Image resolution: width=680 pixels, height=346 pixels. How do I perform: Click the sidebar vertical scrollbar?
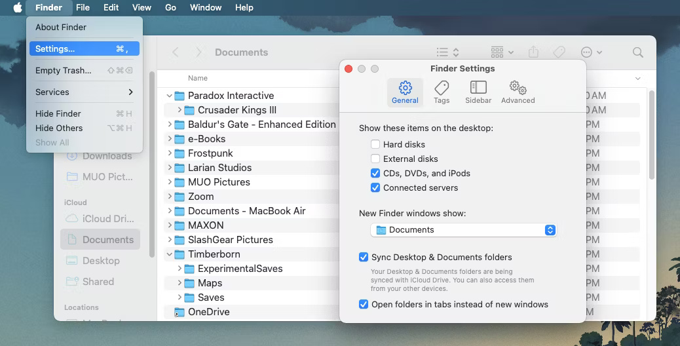coord(152,164)
